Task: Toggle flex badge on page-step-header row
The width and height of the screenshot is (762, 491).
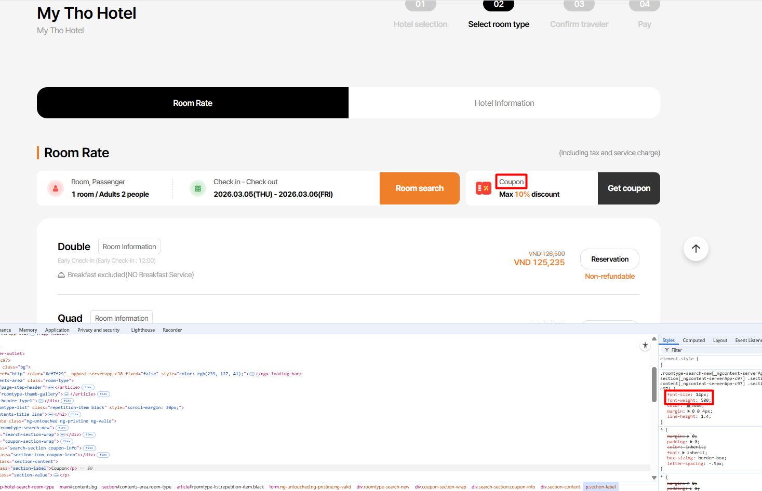Action: click(88, 387)
